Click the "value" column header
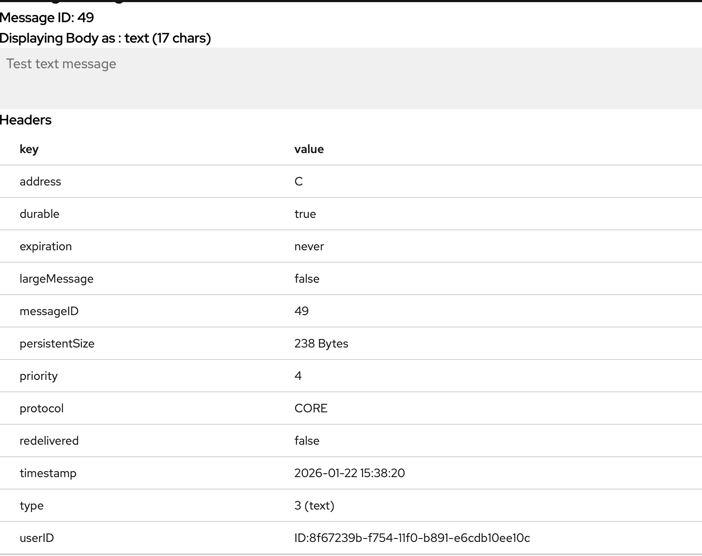 point(309,149)
